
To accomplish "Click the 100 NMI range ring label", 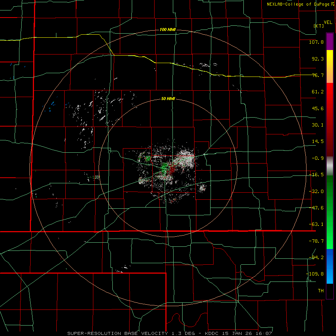I will point(168,29).
